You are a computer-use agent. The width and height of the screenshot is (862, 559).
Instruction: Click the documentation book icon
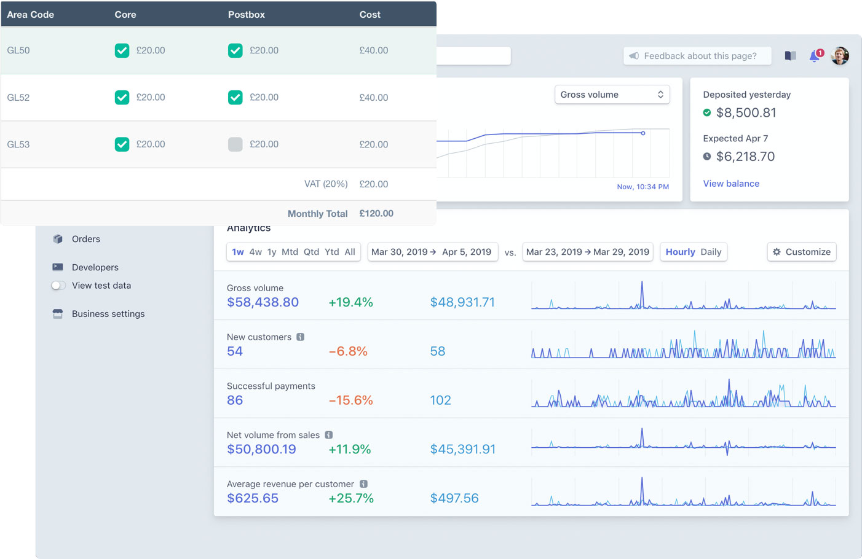789,55
